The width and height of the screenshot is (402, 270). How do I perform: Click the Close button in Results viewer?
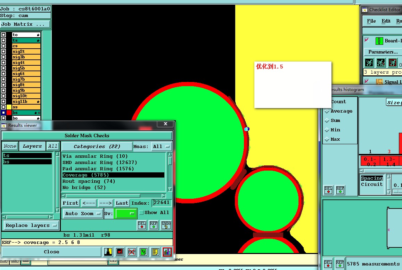(x=51, y=252)
